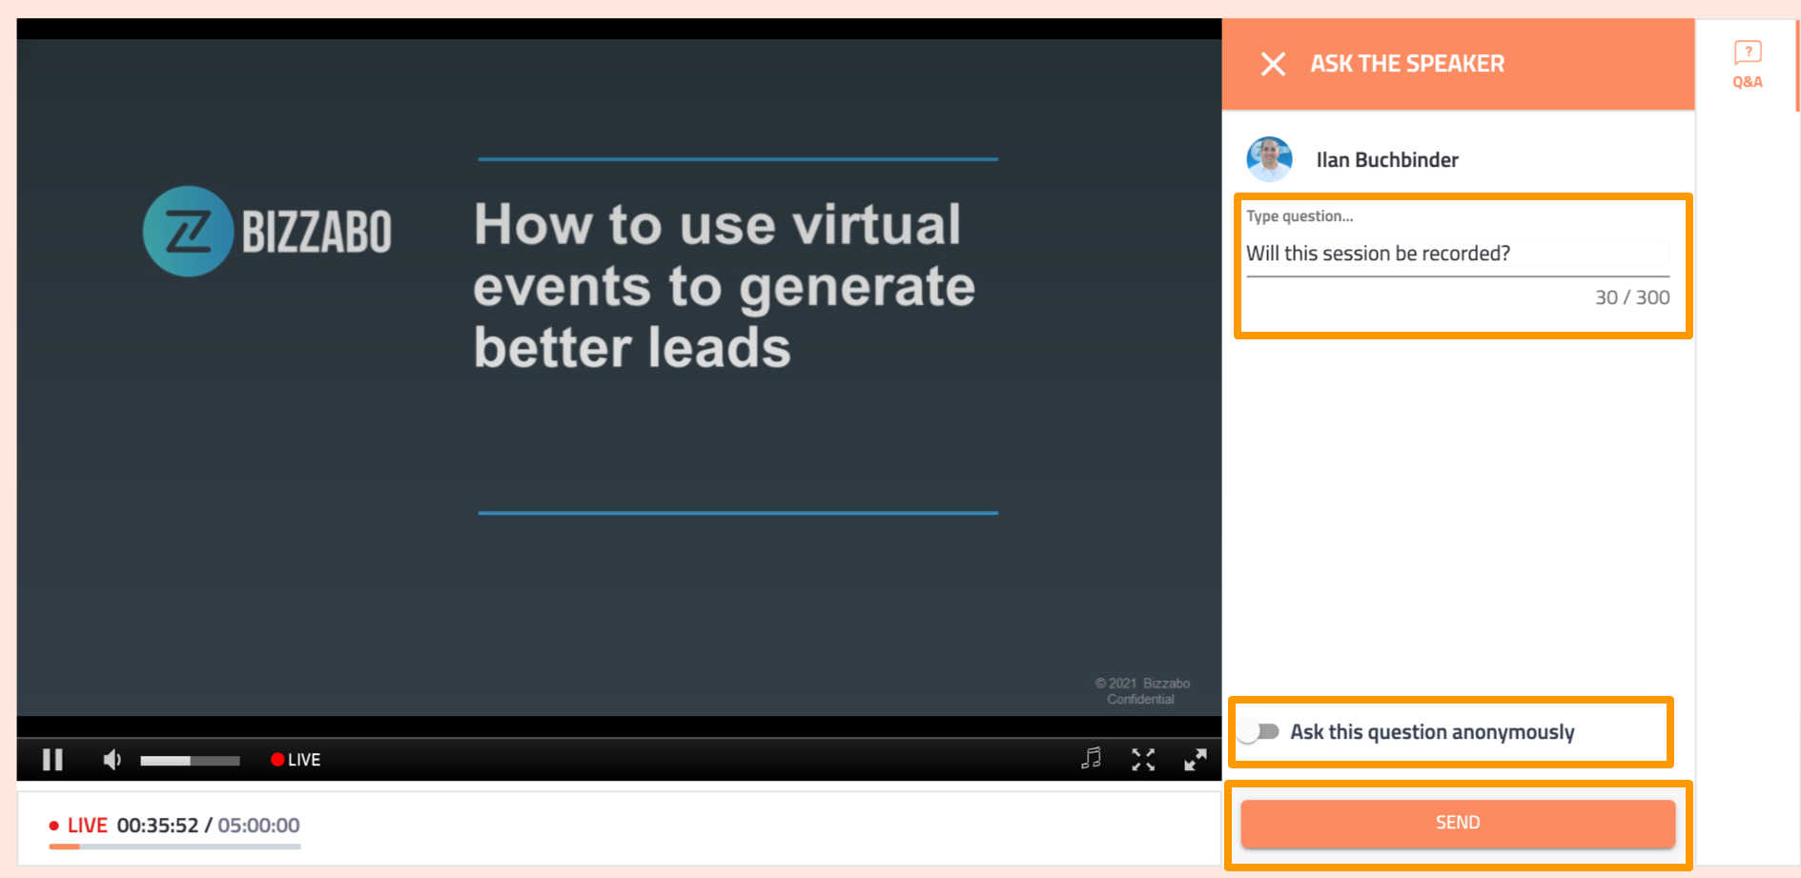The width and height of the screenshot is (1801, 878).
Task: Enter fullscreen with the diagonal arrow icon
Action: tap(1196, 760)
